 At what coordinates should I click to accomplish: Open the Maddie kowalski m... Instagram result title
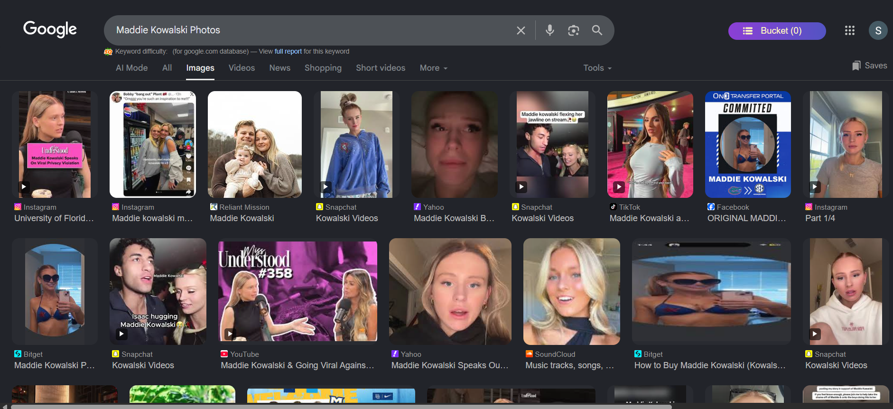click(x=152, y=218)
